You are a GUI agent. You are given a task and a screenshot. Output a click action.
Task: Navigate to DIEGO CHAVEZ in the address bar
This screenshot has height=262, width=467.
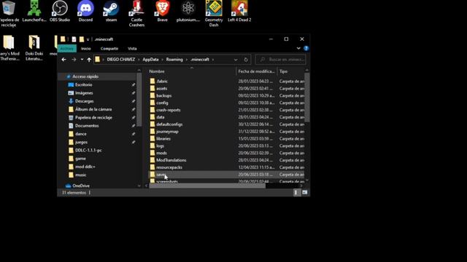(120, 60)
